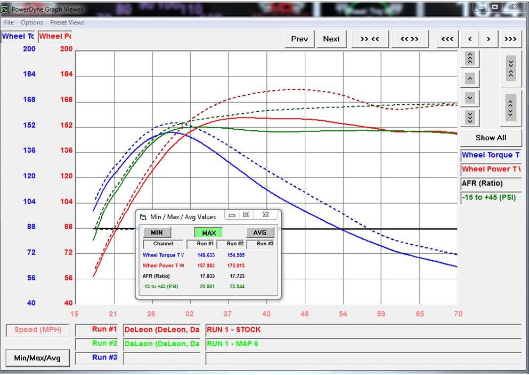Select the blue Wheel Torque axis tab

click(18, 36)
